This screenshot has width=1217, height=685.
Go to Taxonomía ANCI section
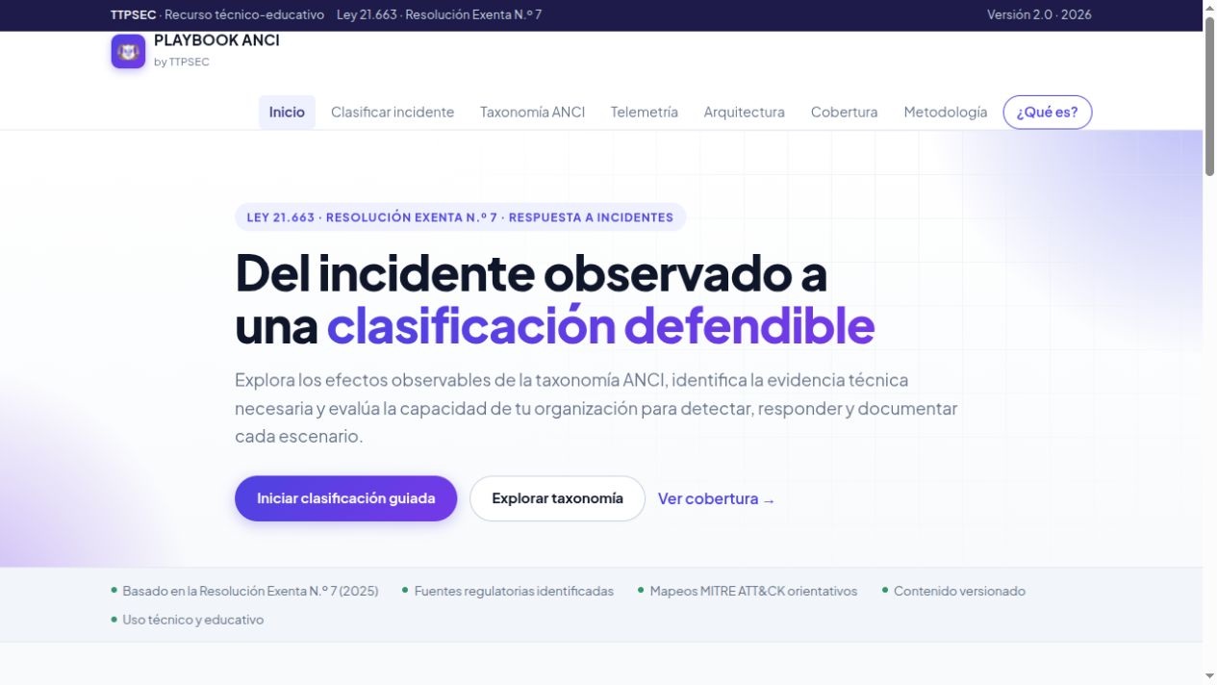532,113
